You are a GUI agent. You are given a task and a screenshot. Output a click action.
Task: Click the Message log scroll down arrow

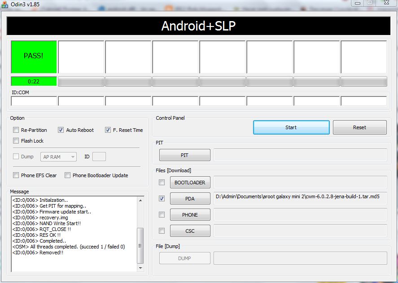[140, 268]
